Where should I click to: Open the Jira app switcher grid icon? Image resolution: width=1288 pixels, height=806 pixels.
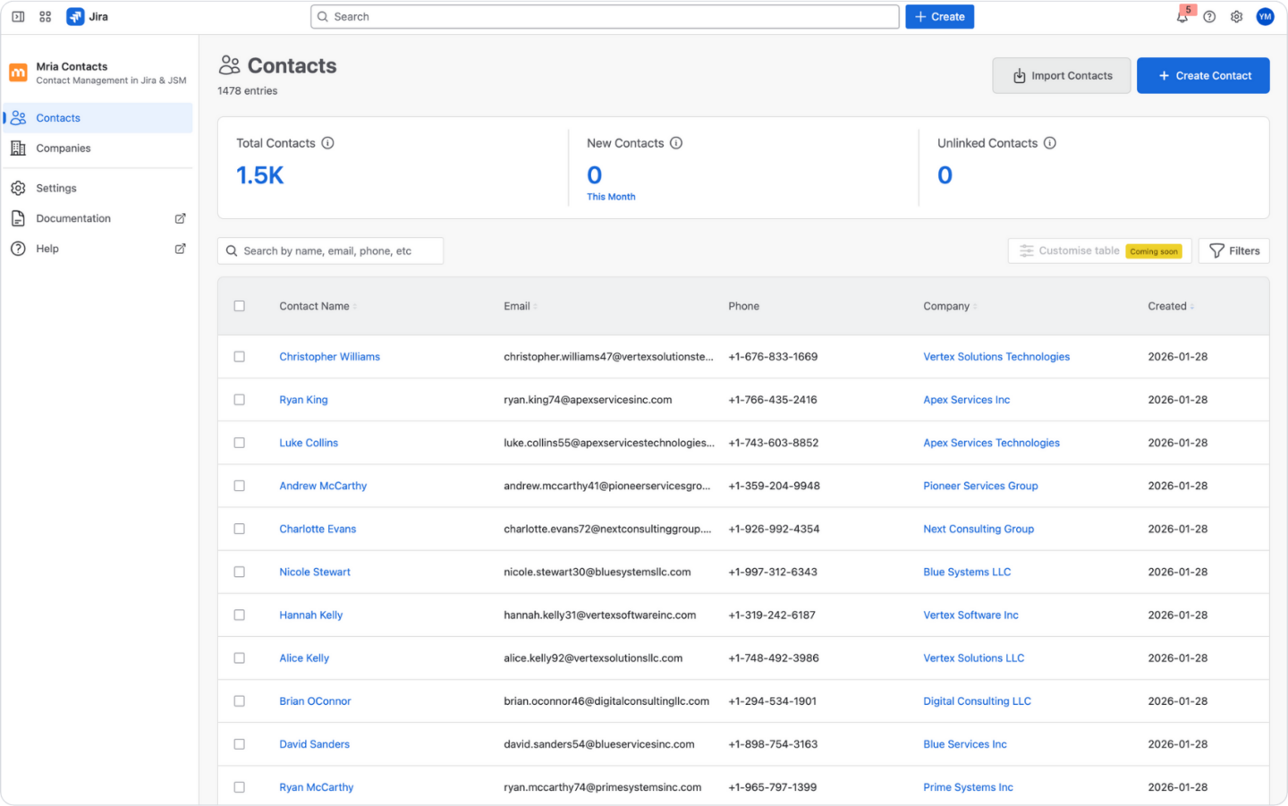pos(45,16)
